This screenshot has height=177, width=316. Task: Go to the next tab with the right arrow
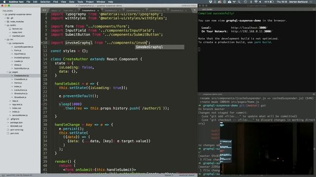pyautogui.click(x=45, y=10)
